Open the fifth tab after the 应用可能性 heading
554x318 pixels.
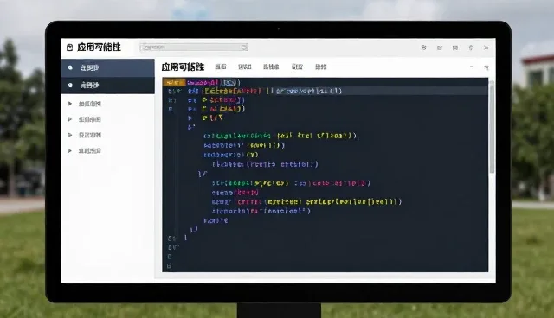coord(321,67)
